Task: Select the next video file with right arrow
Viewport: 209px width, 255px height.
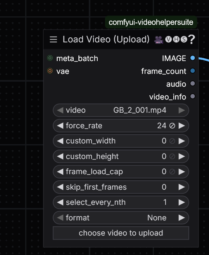Action: (x=182, y=110)
